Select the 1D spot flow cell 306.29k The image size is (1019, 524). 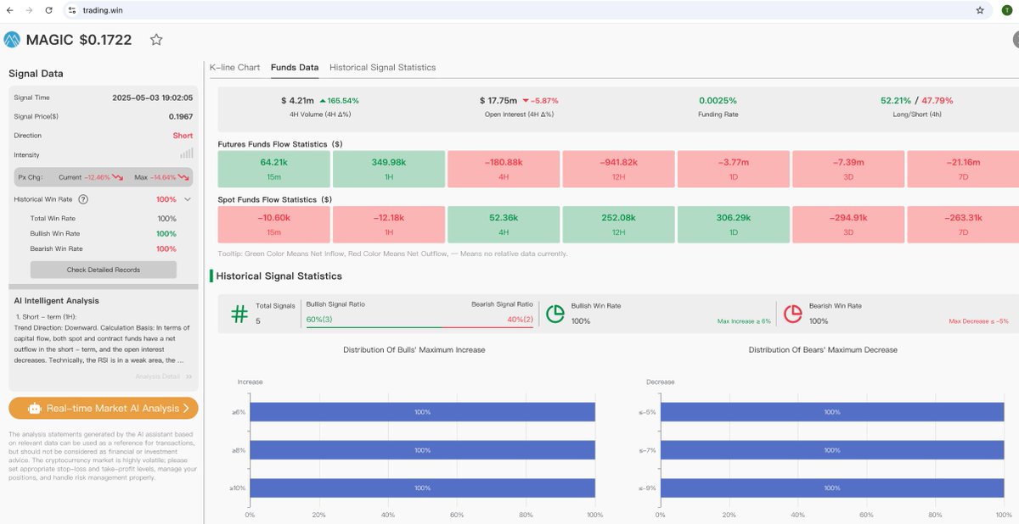(734, 225)
